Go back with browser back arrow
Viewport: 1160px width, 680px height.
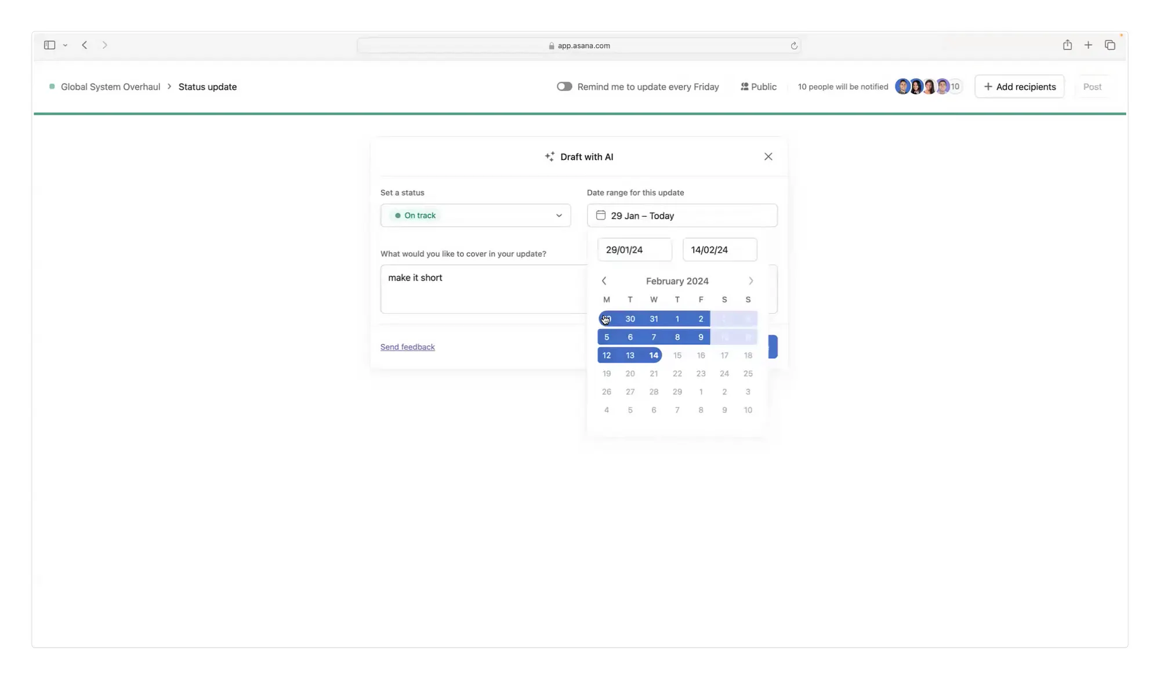[x=85, y=45]
